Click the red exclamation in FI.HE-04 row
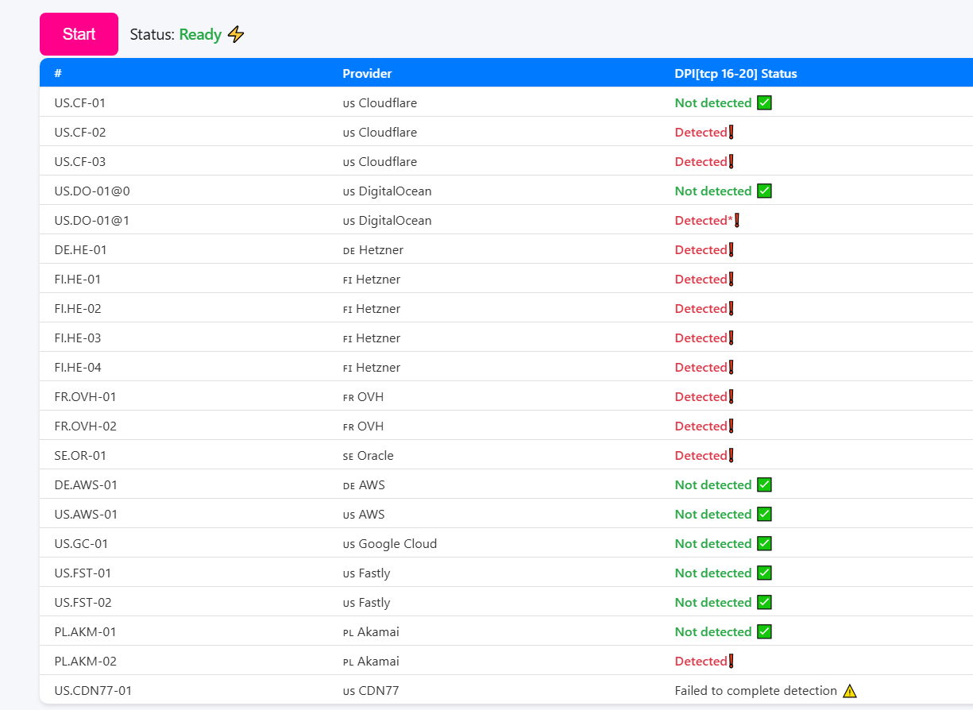973x710 pixels. [731, 367]
